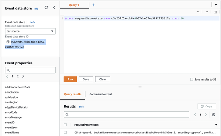Enable Save results to S3
Screen dimensions: 221x136
(192, 79)
